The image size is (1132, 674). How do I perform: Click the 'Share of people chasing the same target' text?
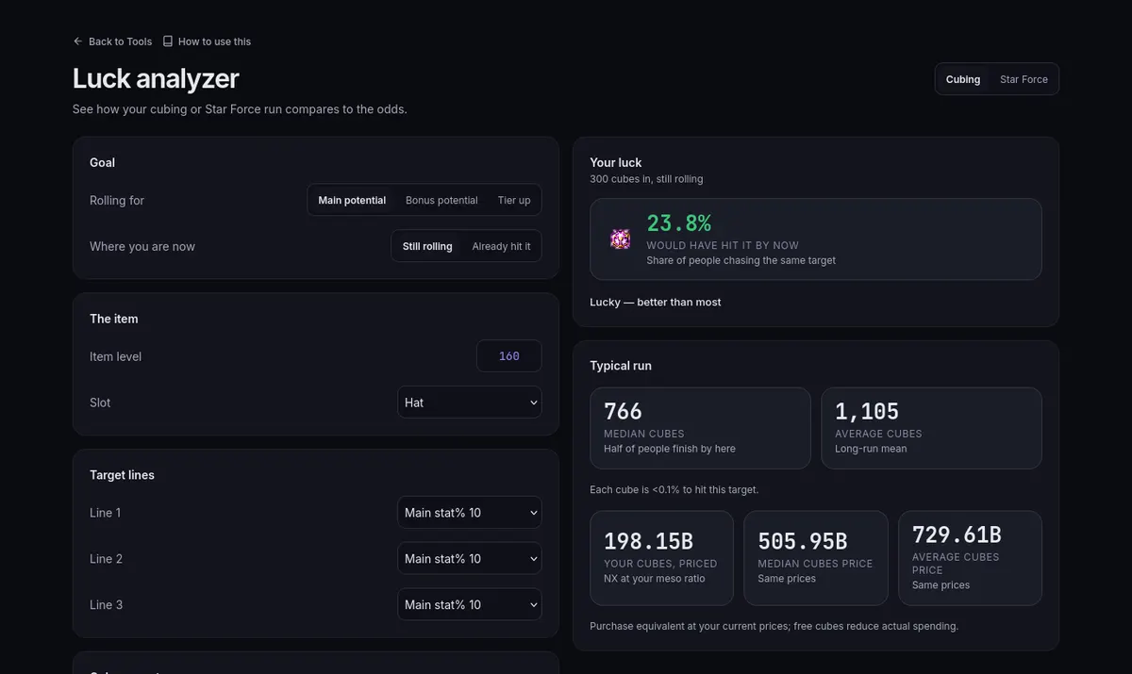741,260
